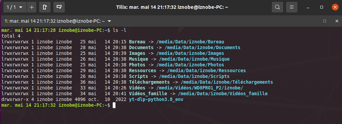Add a new session with plus button
This screenshot has height=124, width=342.
(32, 7)
